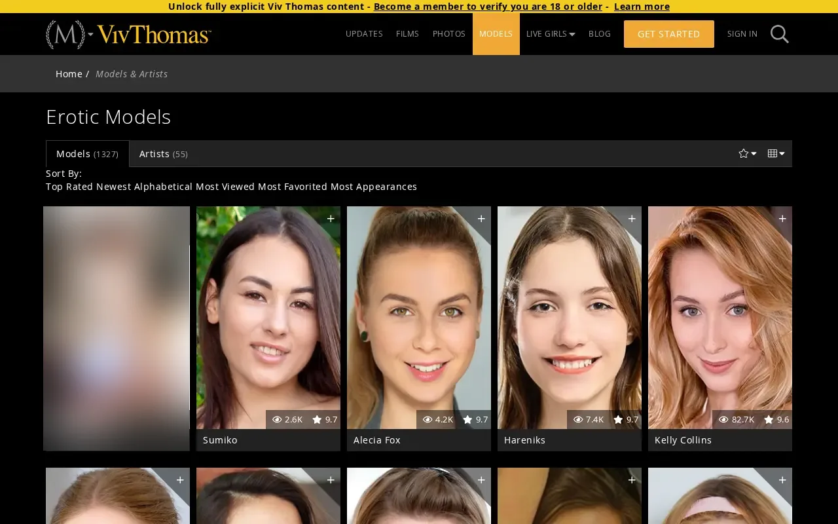
Task: Click the Sign In link
Action: (x=742, y=34)
